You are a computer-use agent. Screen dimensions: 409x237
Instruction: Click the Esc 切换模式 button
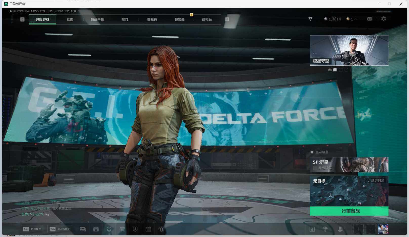pos(32,229)
